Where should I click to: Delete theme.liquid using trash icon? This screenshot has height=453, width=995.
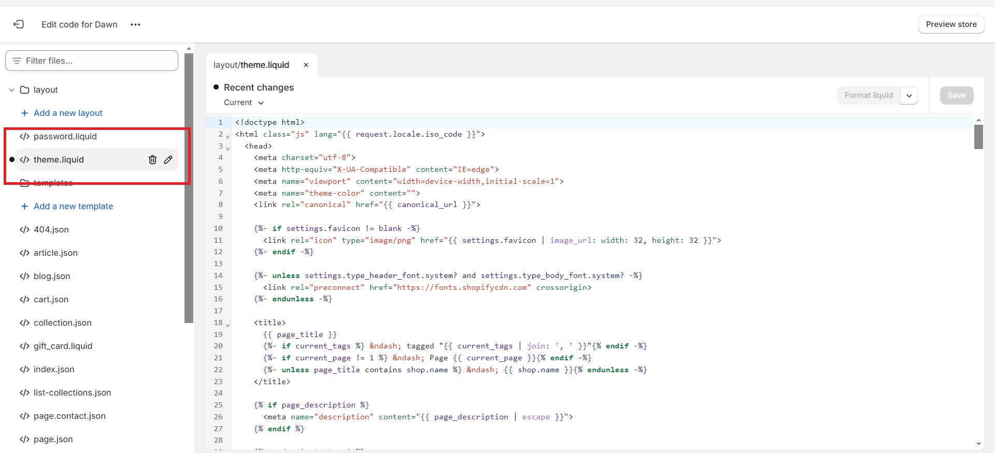(152, 159)
